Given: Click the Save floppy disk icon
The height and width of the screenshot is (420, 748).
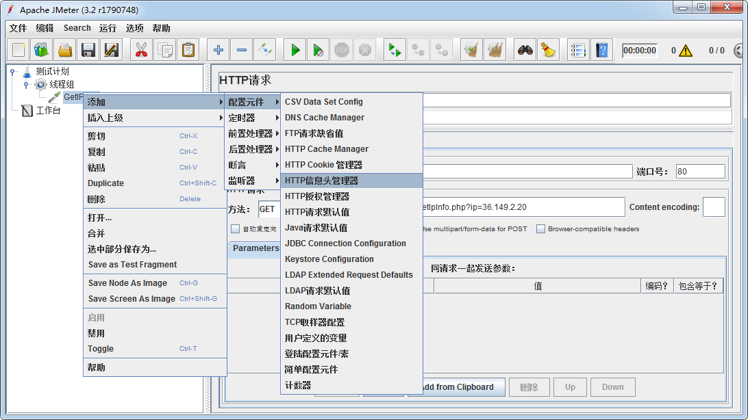Looking at the screenshot, I should click(x=88, y=50).
